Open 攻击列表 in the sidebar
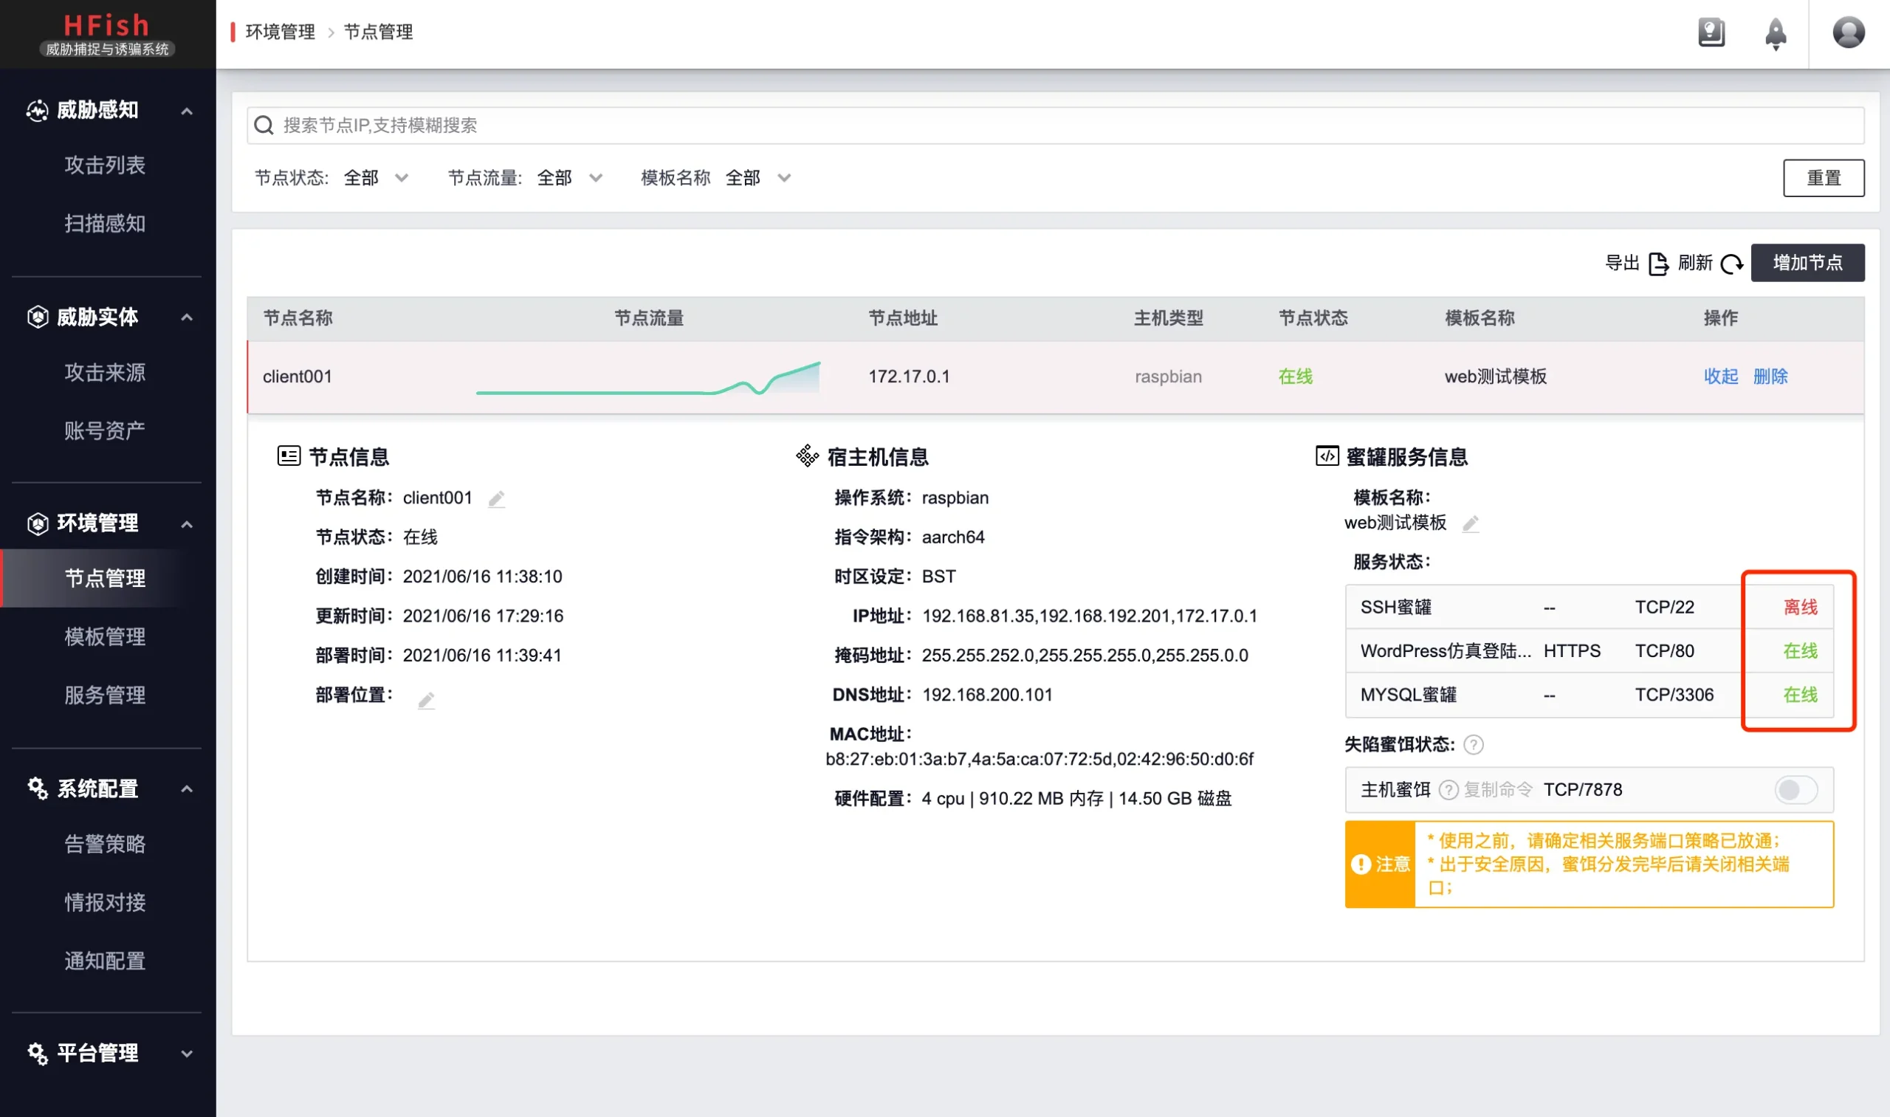 pyautogui.click(x=105, y=165)
